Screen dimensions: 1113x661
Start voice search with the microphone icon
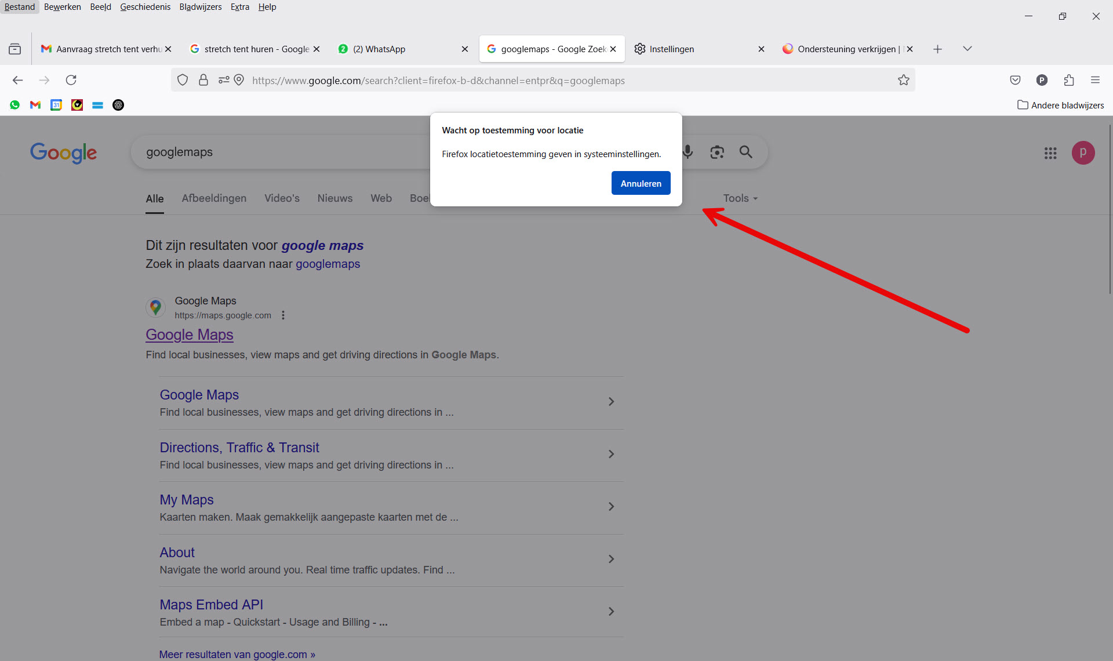[x=688, y=152]
